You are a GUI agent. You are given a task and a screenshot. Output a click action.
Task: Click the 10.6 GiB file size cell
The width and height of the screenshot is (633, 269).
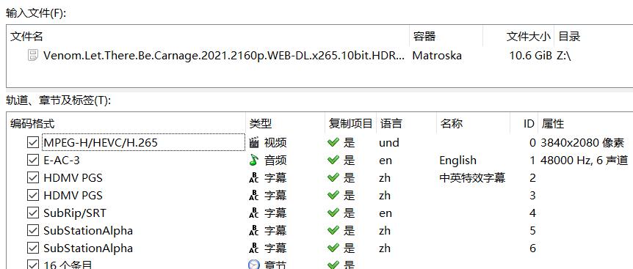pos(530,55)
